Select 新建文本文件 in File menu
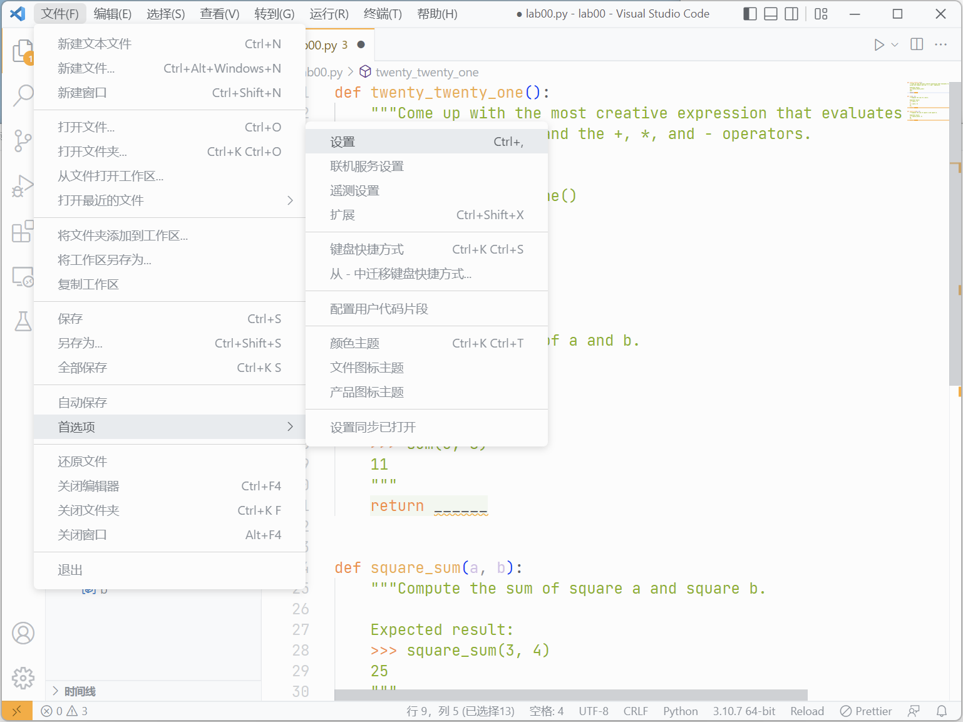The image size is (963, 722). tap(169, 44)
